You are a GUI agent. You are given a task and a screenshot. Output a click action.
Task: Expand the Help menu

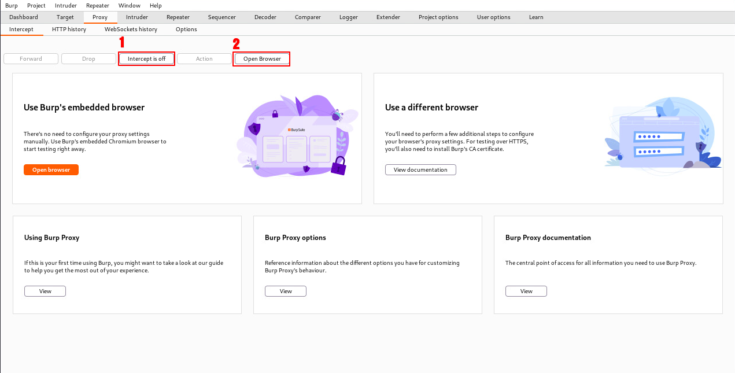tap(156, 5)
